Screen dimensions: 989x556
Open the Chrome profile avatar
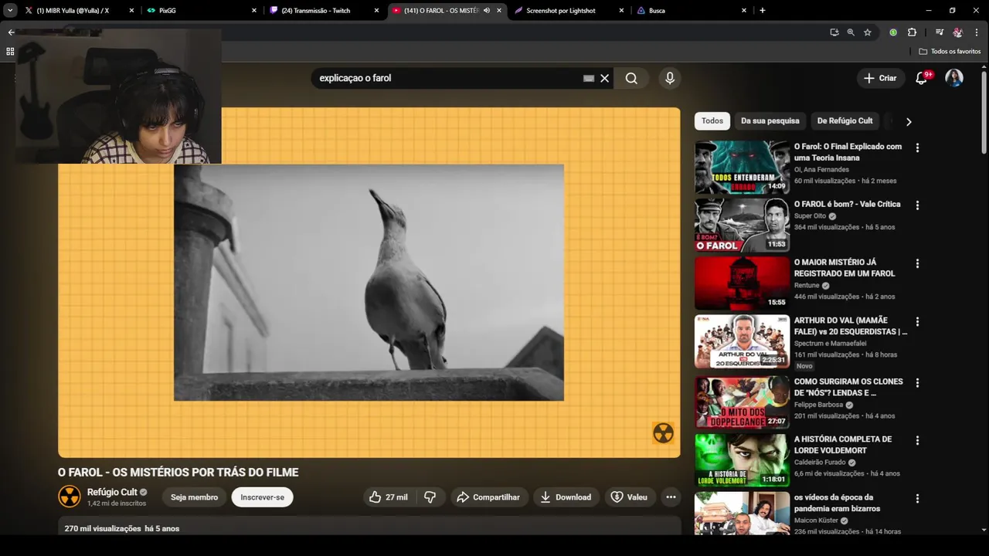click(958, 32)
